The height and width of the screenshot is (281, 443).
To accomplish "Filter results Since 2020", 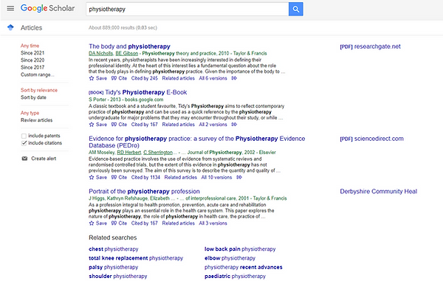I will click(32, 60).
